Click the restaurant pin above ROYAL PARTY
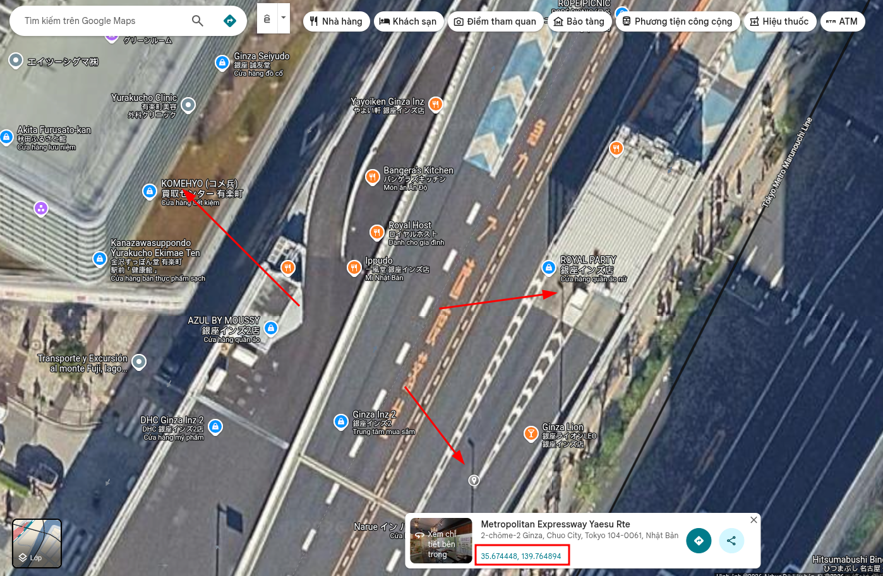Image resolution: width=883 pixels, height=576 pixels. pyautogui.click(x=616, y=148)
